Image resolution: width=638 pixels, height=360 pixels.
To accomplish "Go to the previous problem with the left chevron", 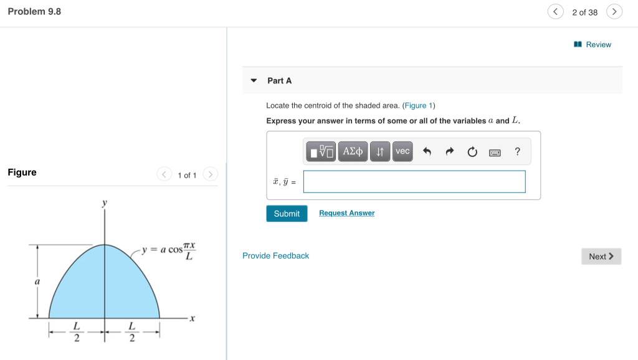I will click(x=555, y=11).
